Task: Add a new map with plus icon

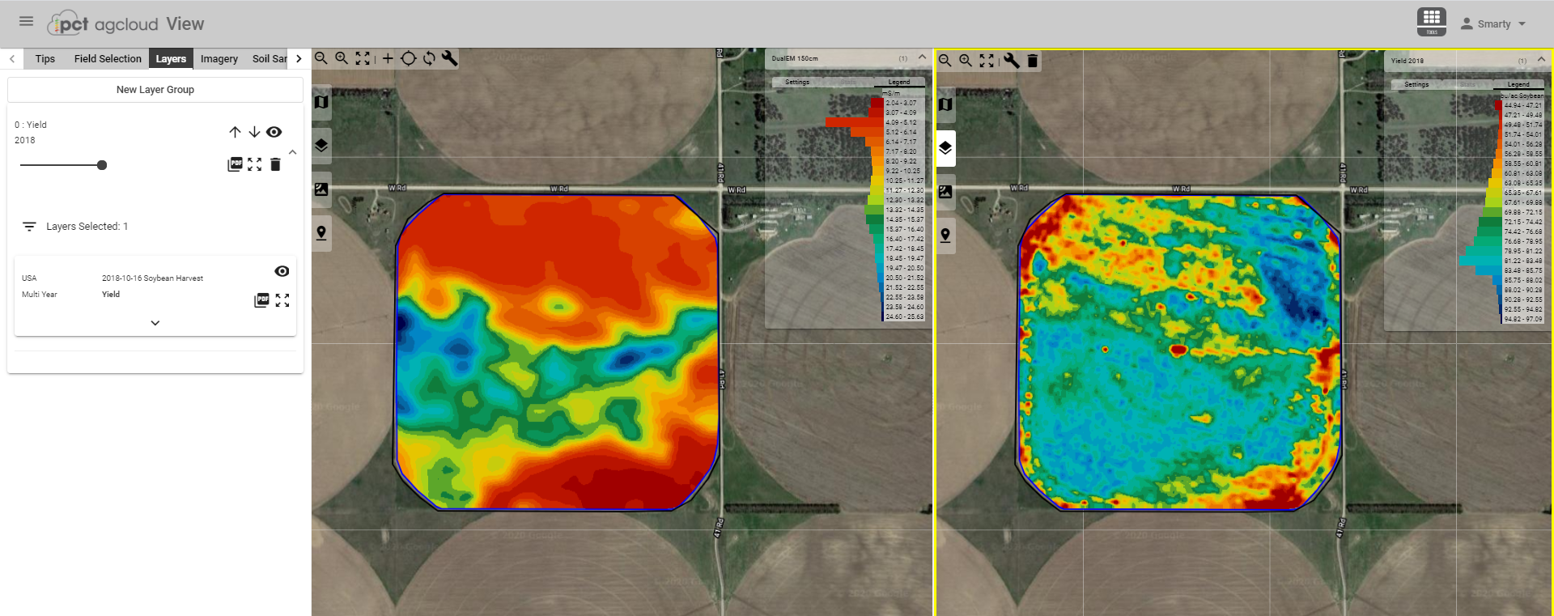Action: (388, 58)
